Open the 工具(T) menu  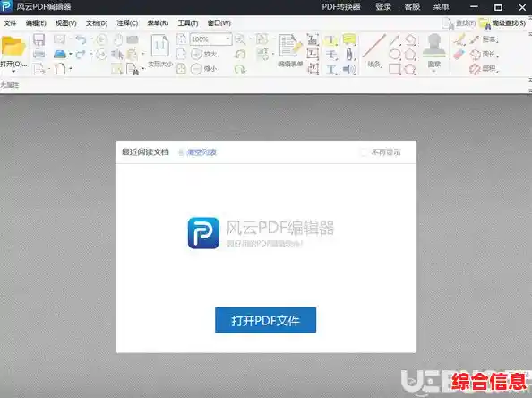(188, 23)
